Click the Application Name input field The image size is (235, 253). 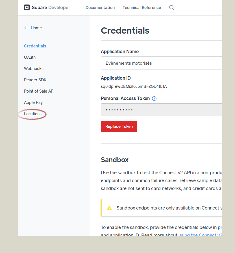point(161,63)
